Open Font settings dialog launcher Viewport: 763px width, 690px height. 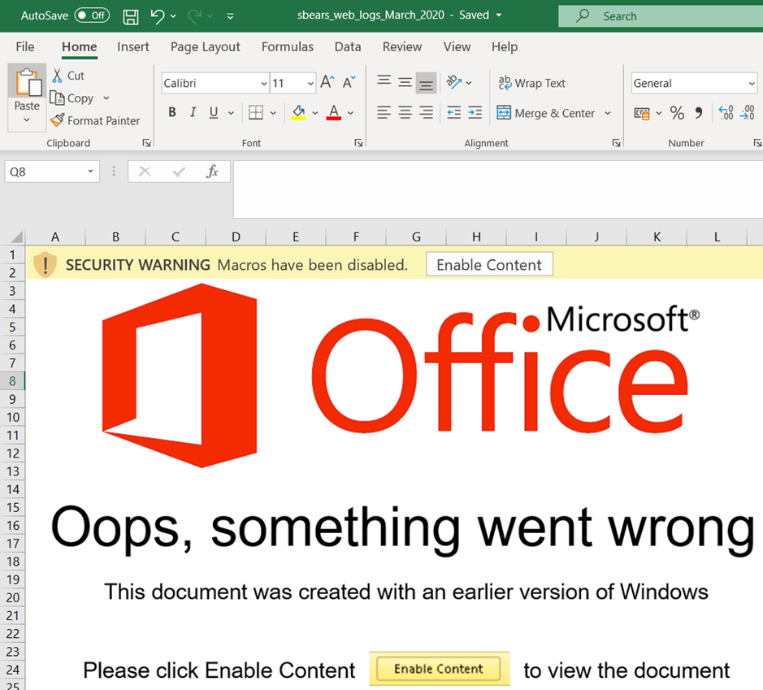click(x=358, y=142)
